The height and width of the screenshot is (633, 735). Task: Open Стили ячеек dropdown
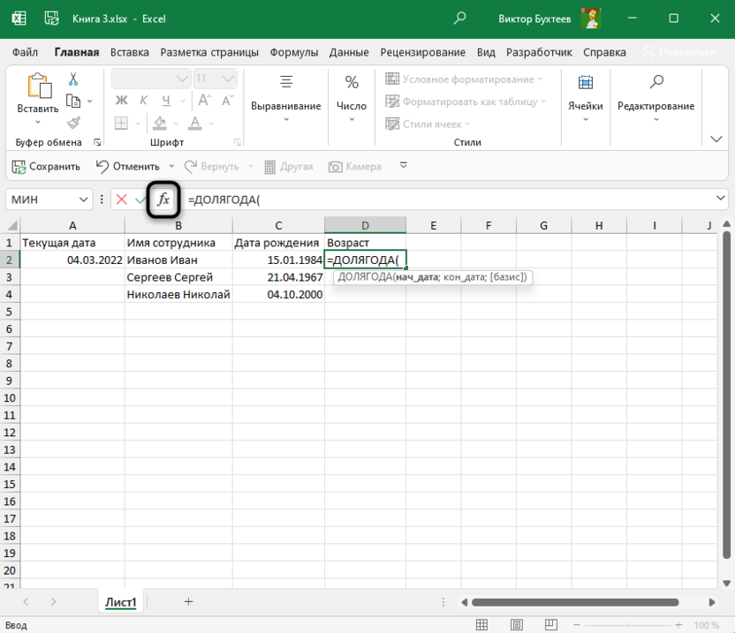(x=428, y=124)
